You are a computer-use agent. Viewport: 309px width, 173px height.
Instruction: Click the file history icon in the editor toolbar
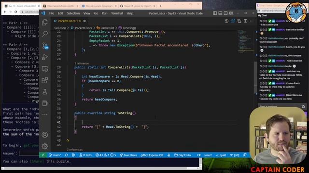226,21
